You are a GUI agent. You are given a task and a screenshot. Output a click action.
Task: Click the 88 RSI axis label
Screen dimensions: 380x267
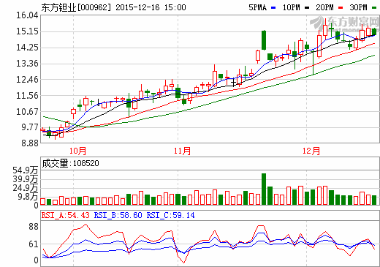click(34, 227)
